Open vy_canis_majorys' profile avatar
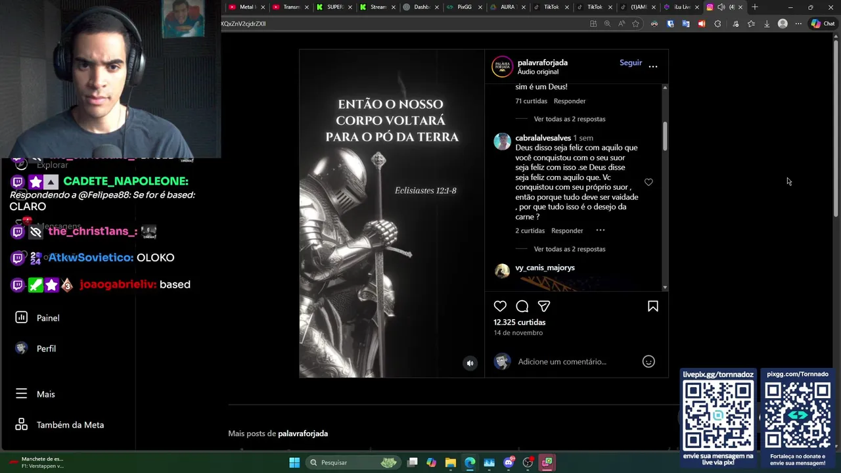841x473 pixels. pyautogui.click(x=502, y=271)
